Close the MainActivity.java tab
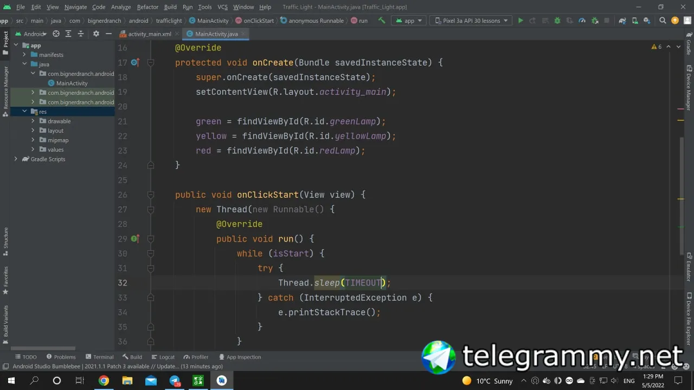694x390 pixels. point(244,34)
